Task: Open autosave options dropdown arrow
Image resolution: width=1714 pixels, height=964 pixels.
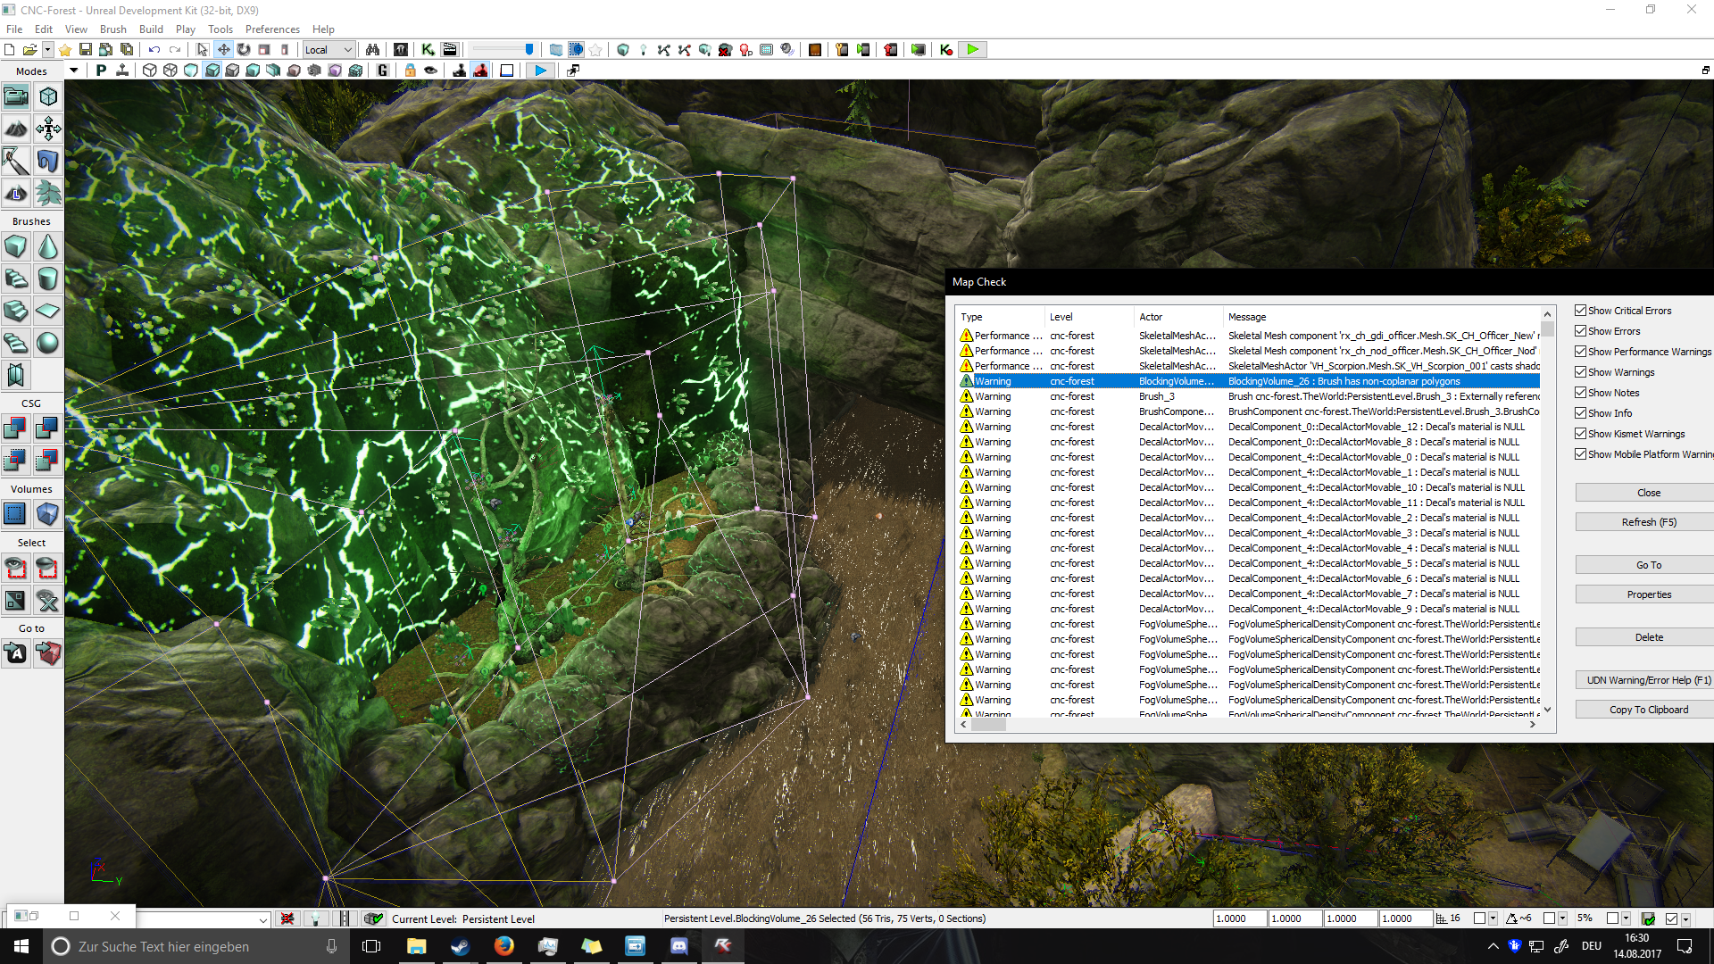Action: tap(1685, 918)
